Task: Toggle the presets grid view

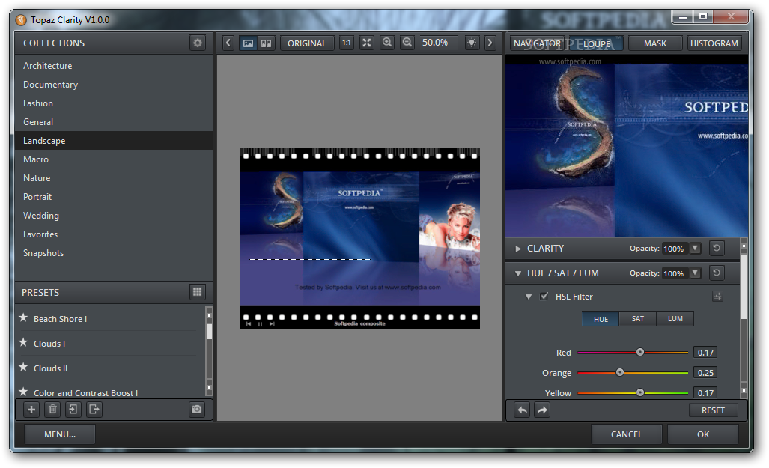Action: point(197,292)
